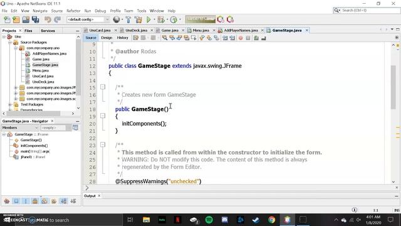Open the Source menu
Viewport: 401px width, 226px height.
pos(57,11)
